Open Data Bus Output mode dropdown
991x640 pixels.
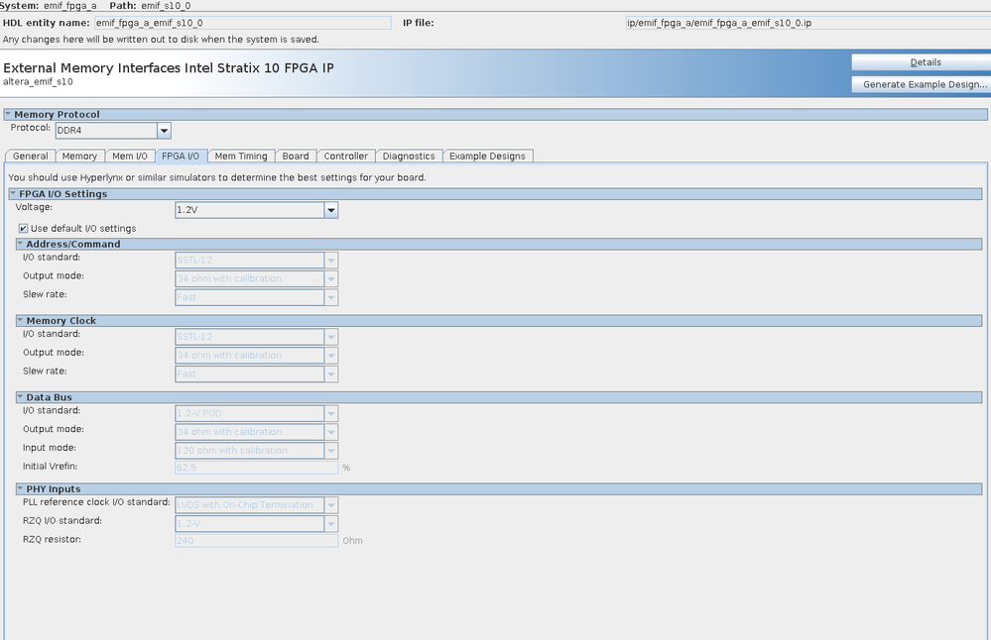click(x=257, y=432)
